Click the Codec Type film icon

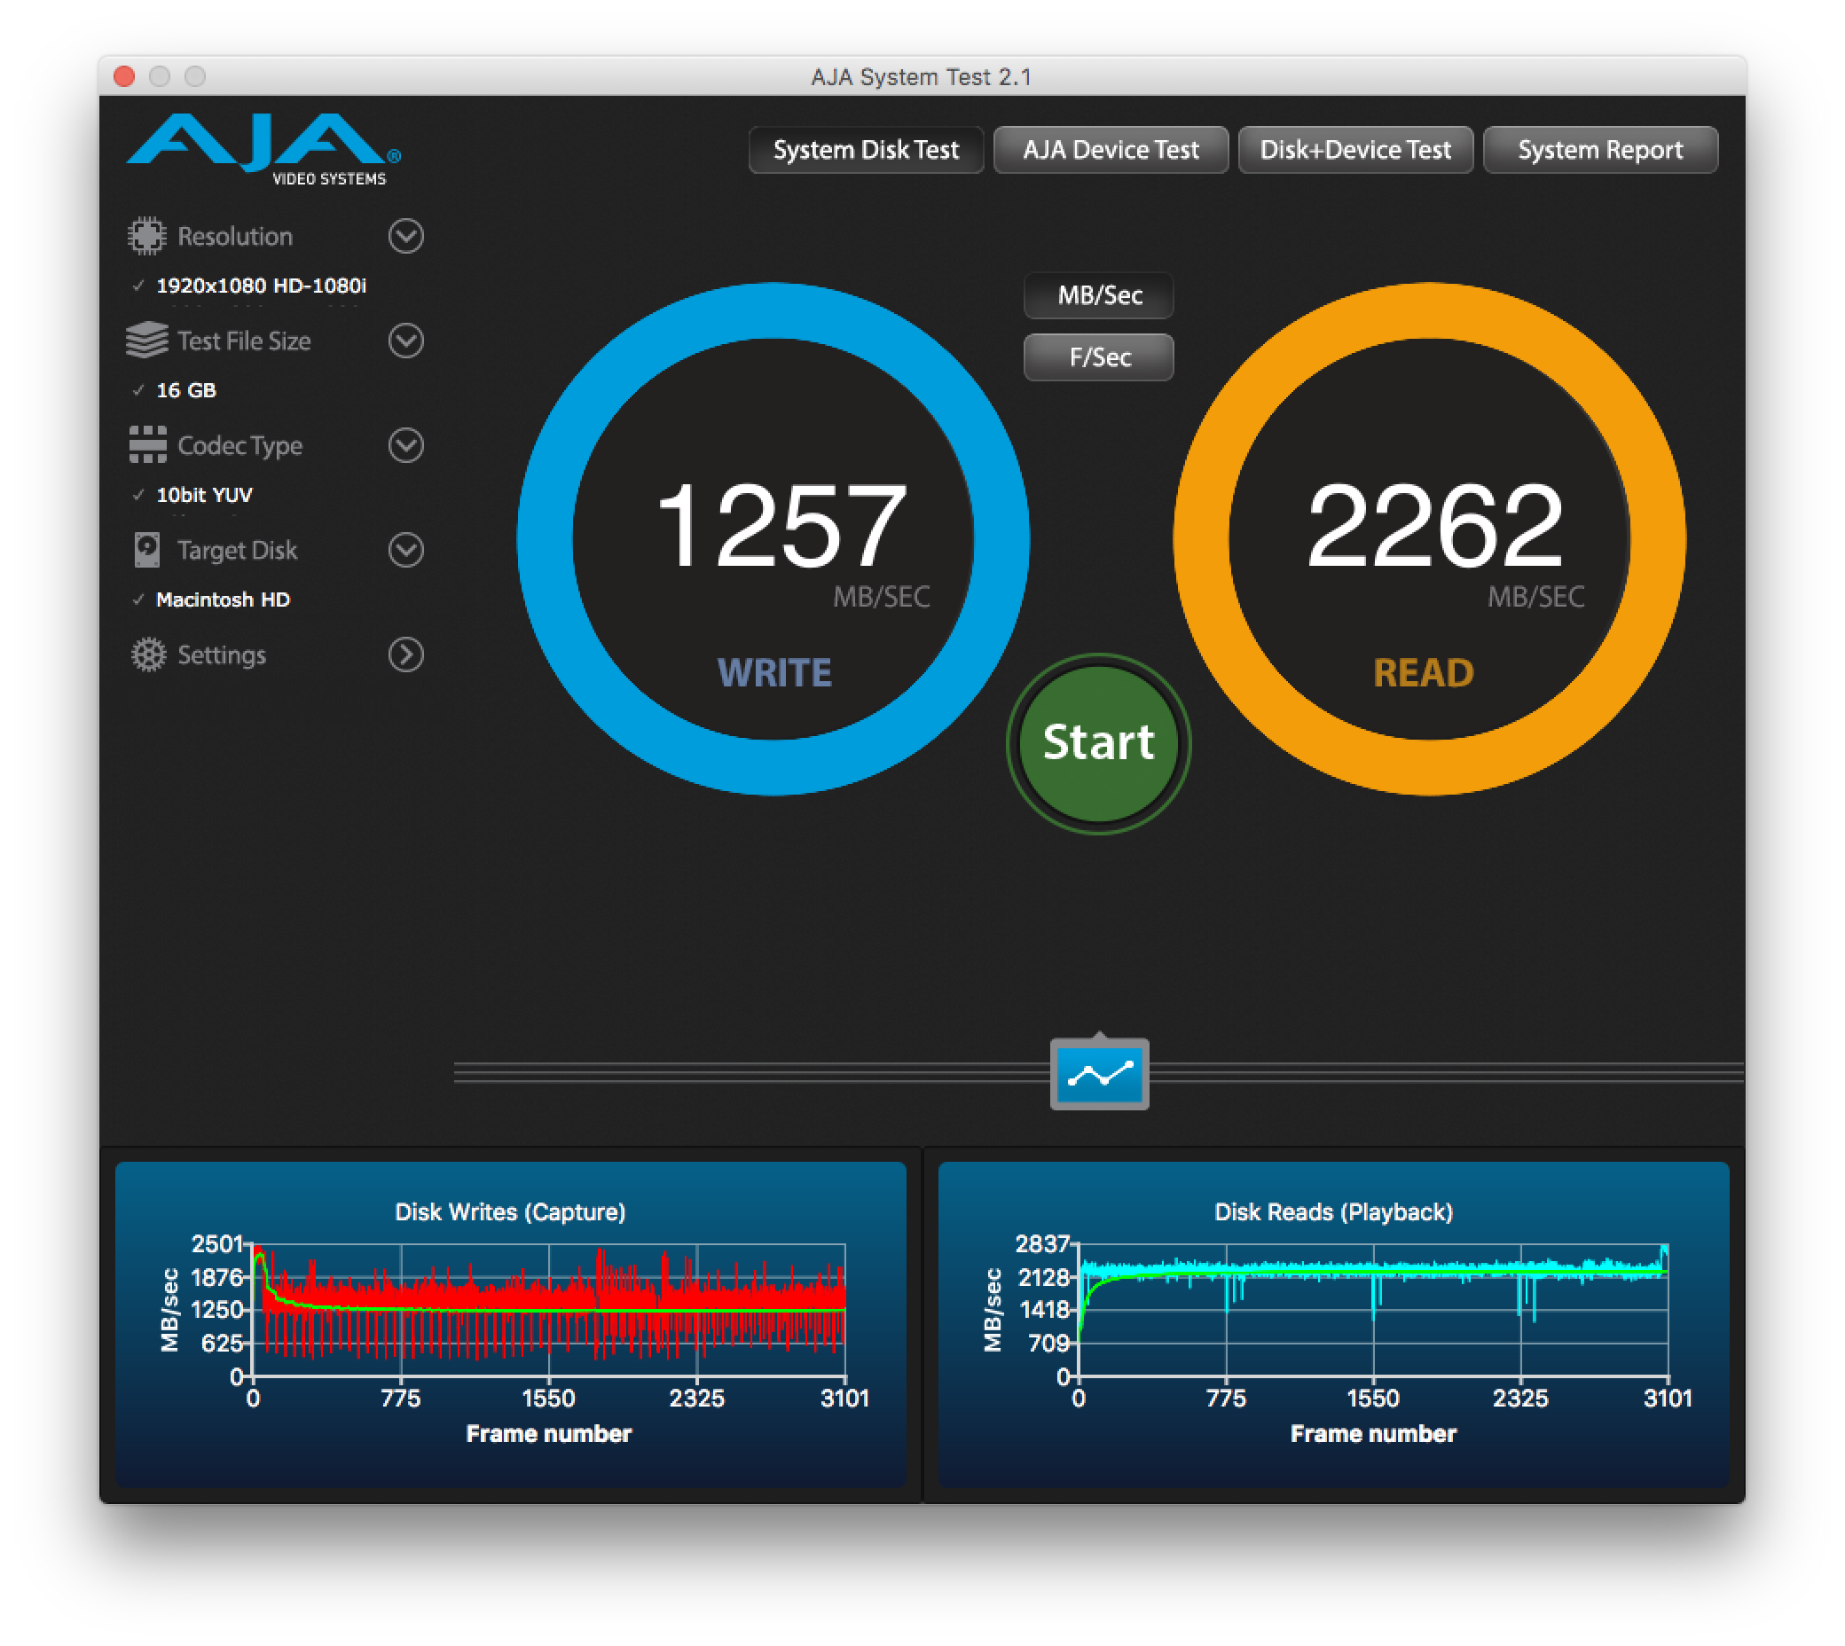(x=146, y=445)
